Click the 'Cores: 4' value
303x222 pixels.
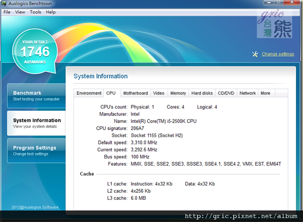[x=176, y=107]
